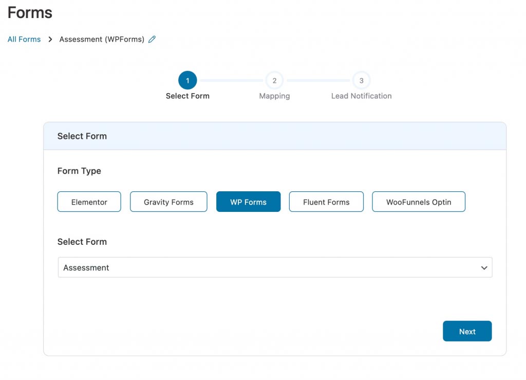This screenshot has width=526, height=380.
Task: Click the Lead Notification step label
Action: pyautogui.click(x=361, y=96)
